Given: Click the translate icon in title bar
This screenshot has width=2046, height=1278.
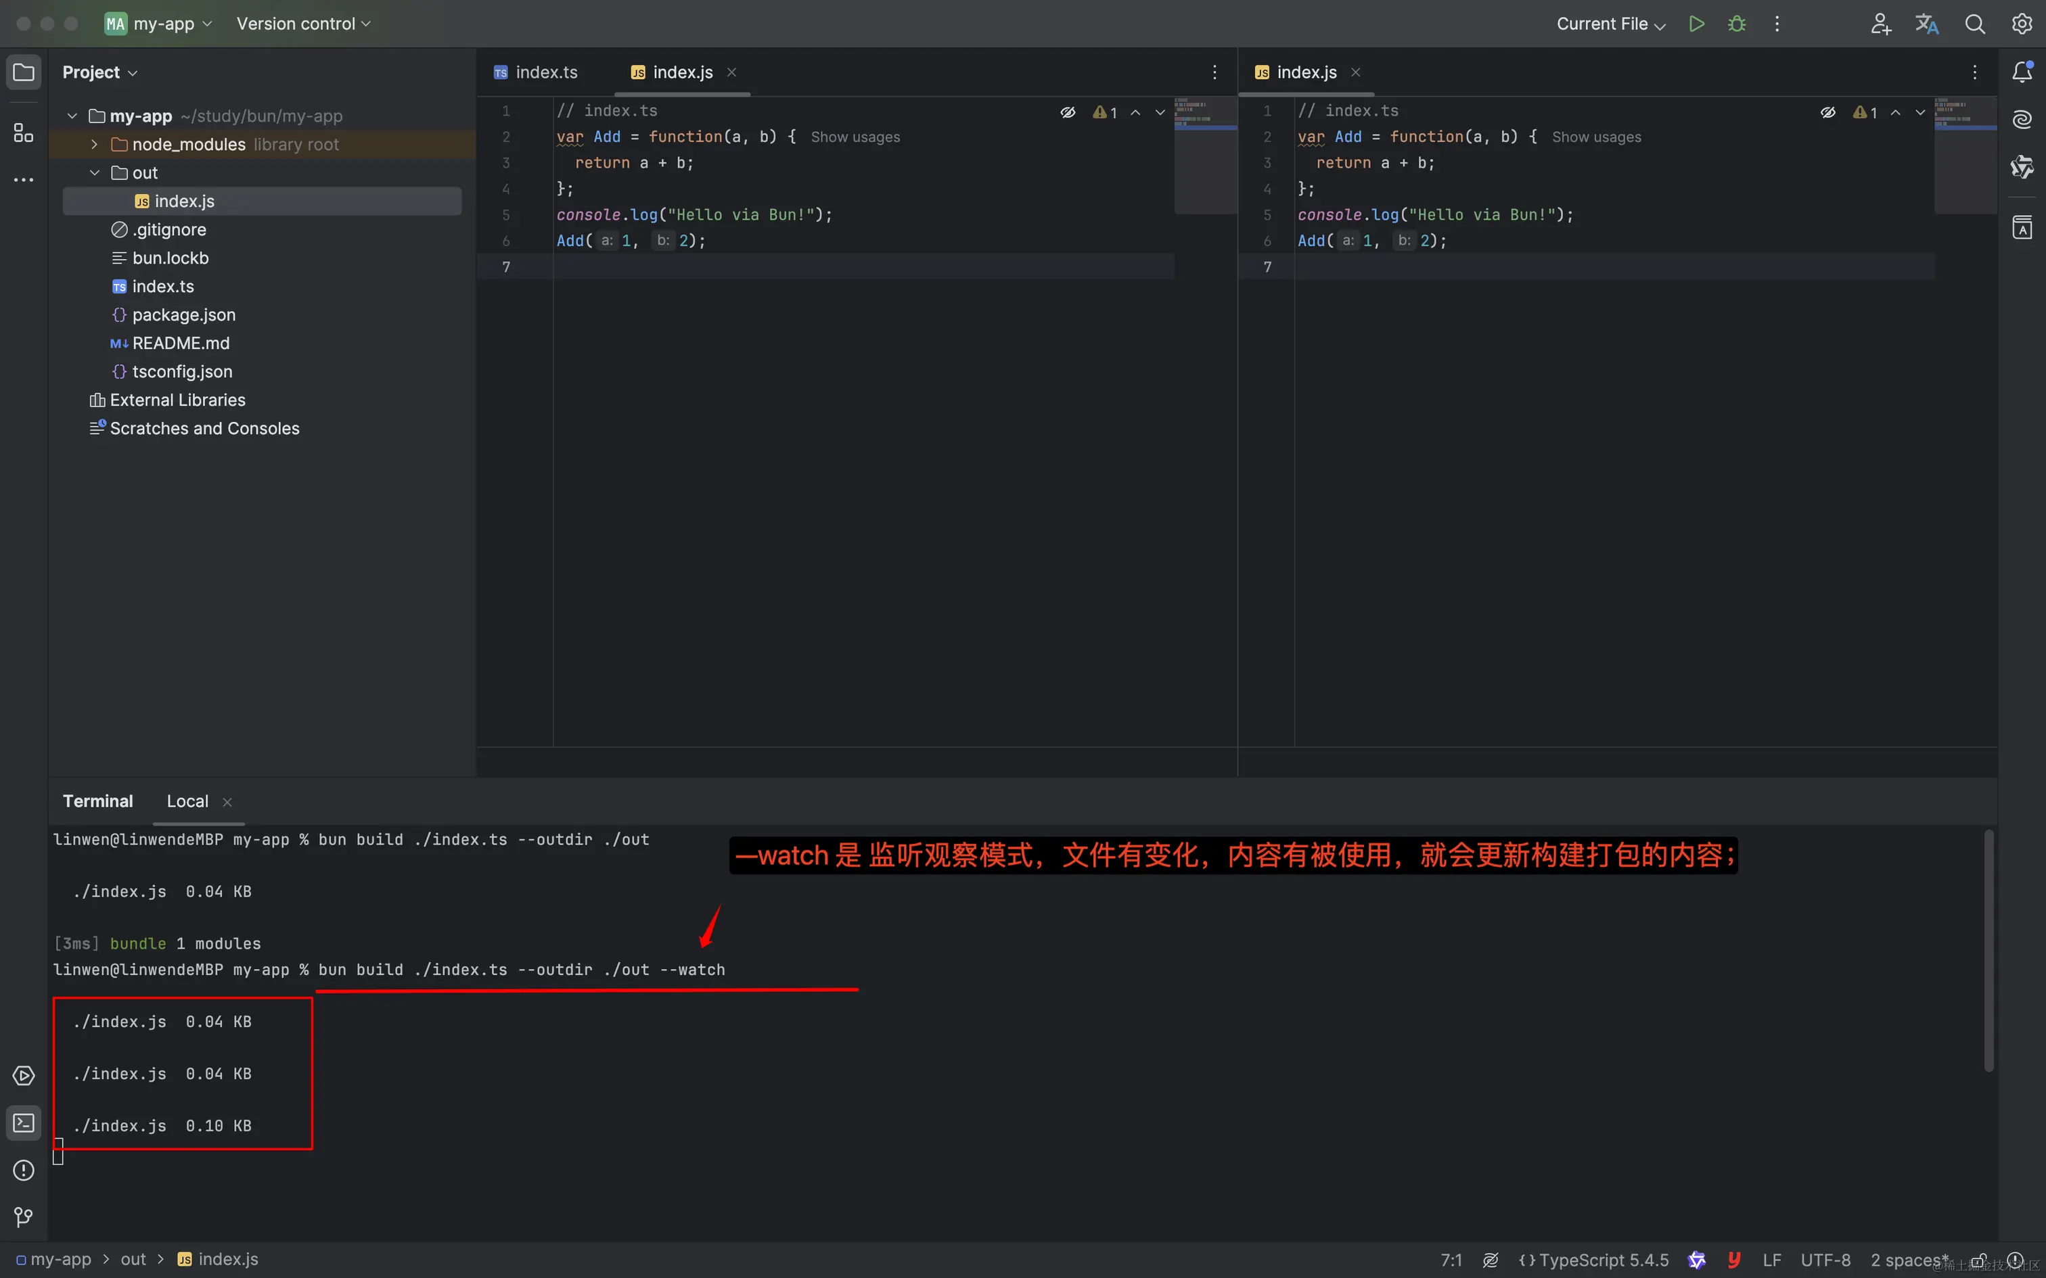Looking at the screenshot, I should pyautogui.click(x=1927, y=24).
